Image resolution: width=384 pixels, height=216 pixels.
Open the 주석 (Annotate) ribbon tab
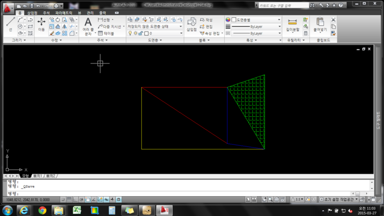(x=46, y=13)
